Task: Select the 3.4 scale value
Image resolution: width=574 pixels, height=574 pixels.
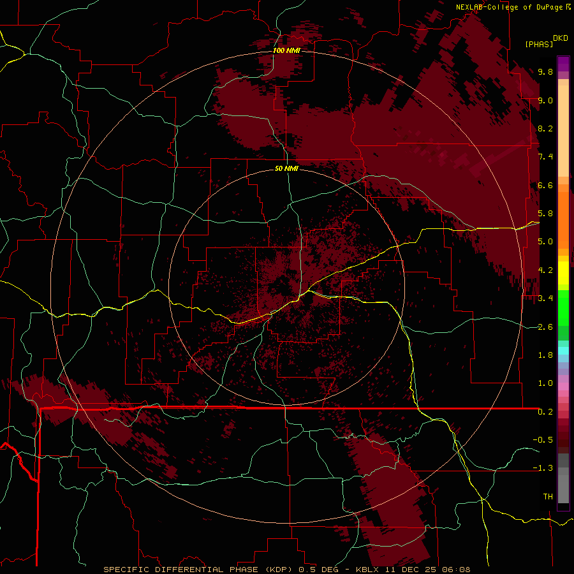Action: click(545, 298)
